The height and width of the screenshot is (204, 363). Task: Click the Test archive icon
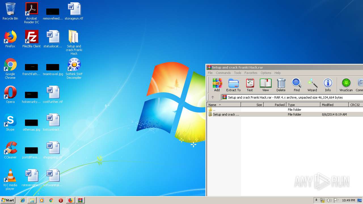pyautogui.click(x=250, y=85)
